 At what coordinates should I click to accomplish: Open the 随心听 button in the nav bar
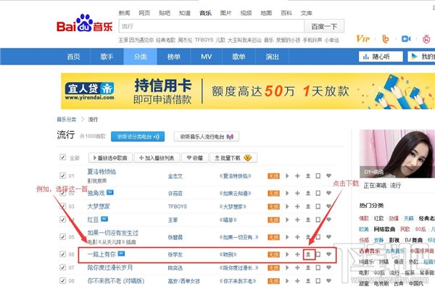coord(381,57)
